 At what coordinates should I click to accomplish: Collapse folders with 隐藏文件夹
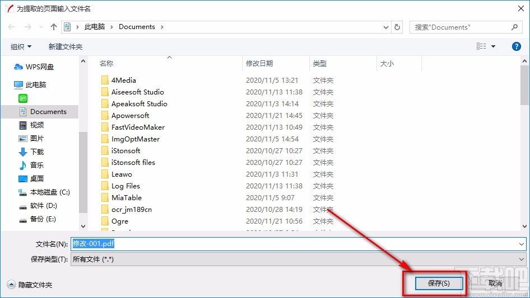30,285
